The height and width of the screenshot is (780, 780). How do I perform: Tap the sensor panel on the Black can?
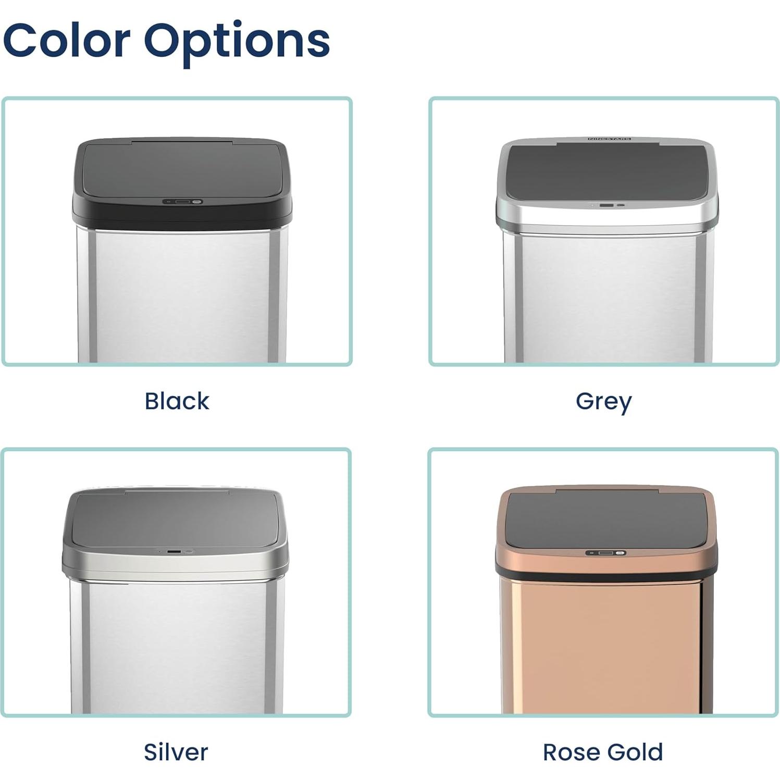[x=182, y=202]
